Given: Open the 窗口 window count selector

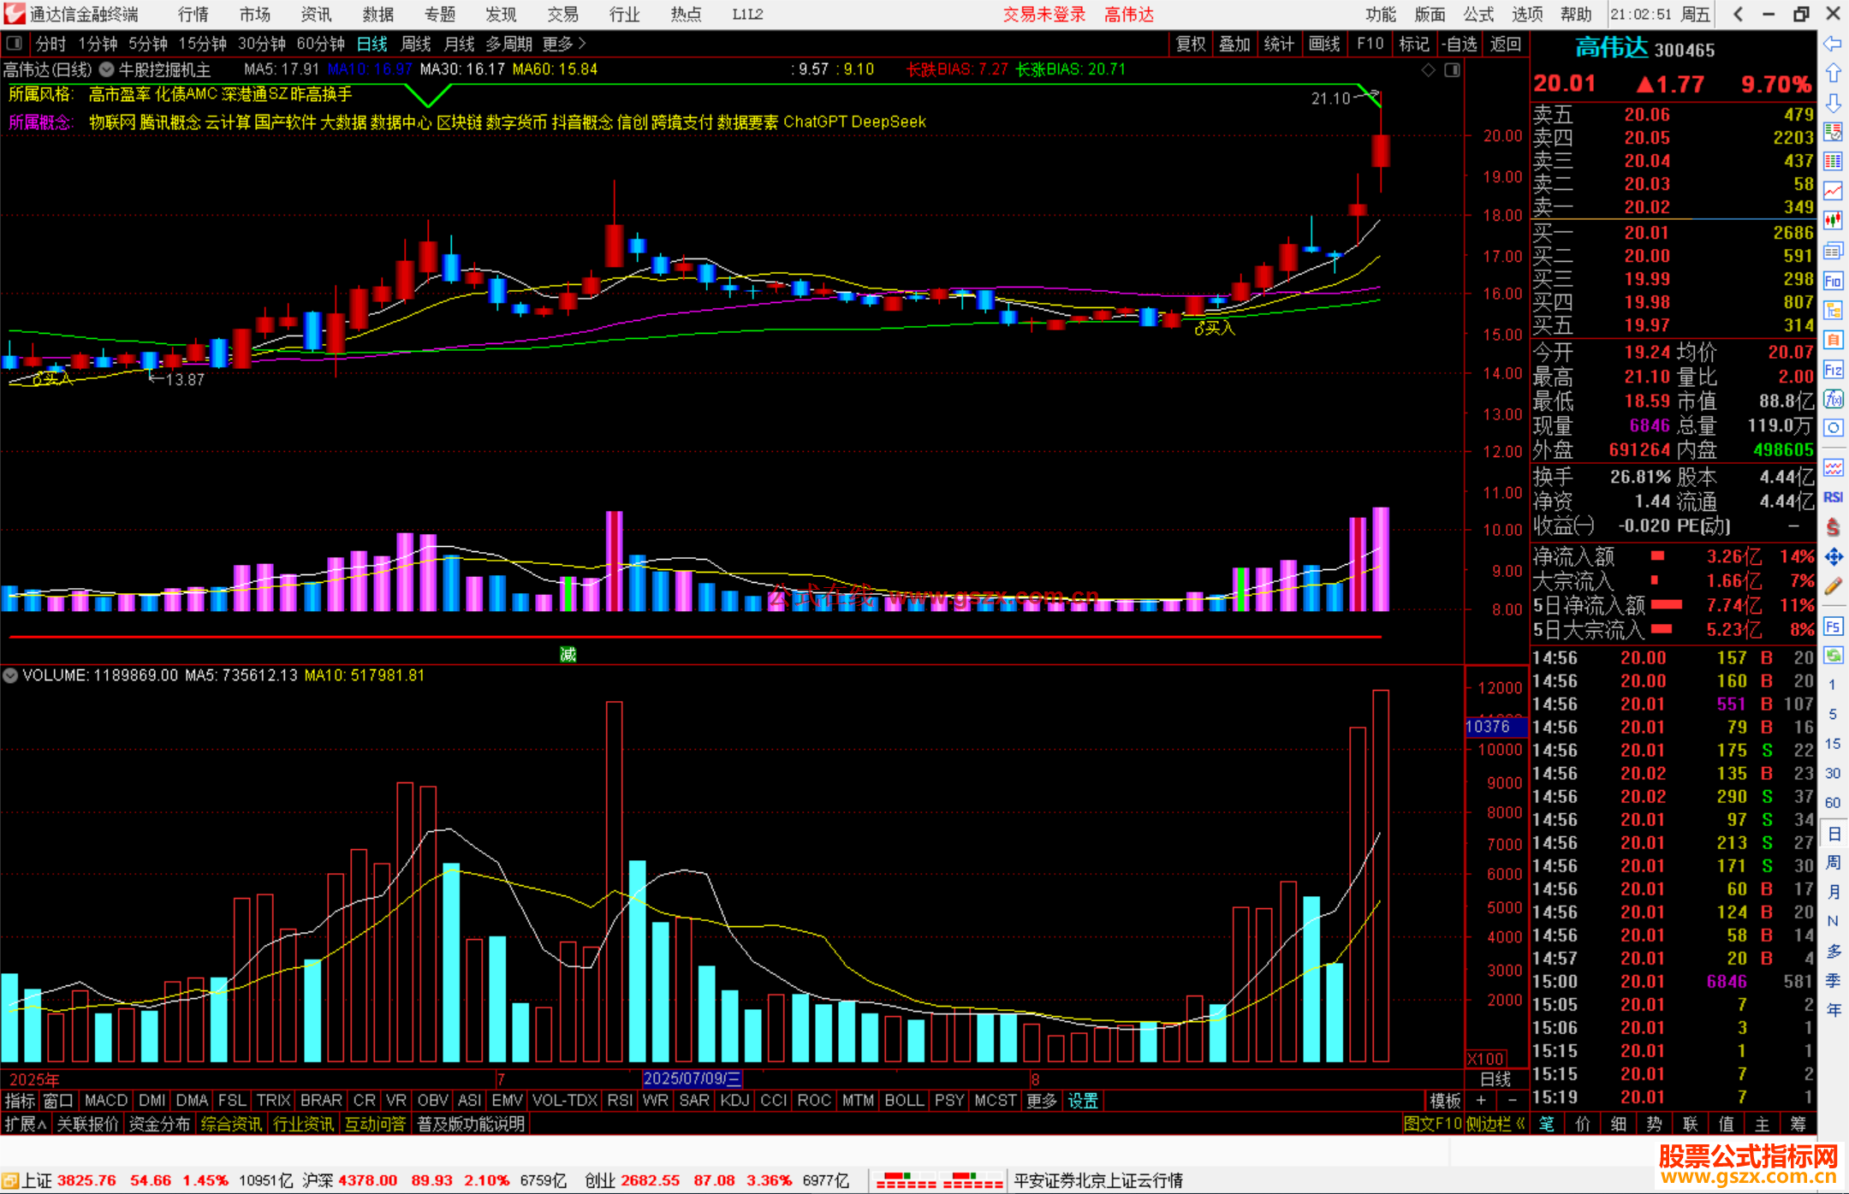Looking at the screenshot, I should tap(58, 1101).
